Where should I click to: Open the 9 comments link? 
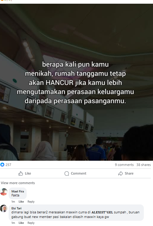coord(124,165)
